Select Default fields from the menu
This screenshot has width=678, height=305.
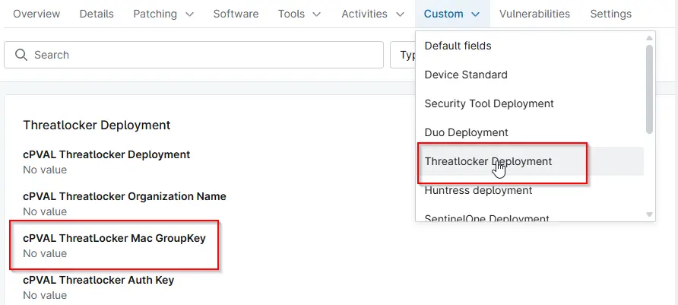458,46
